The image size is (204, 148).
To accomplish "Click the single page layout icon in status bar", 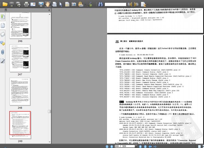I will (199, 146).
